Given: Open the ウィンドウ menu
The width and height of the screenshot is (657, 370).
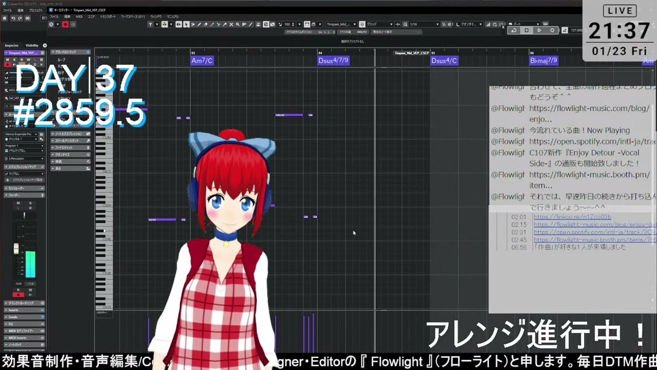Looking at the screenshot, I should [x=156, y=16].
